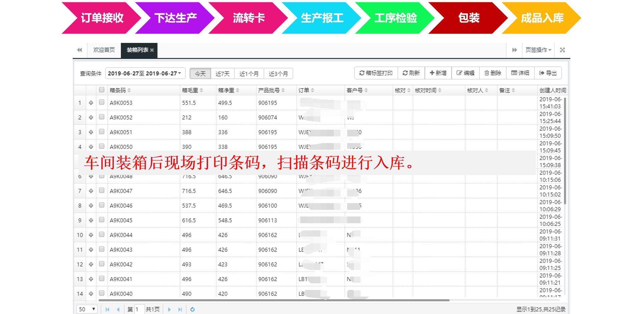
Task: Check the checkbox for row A9K0052
Action: [x=102, y=117]
